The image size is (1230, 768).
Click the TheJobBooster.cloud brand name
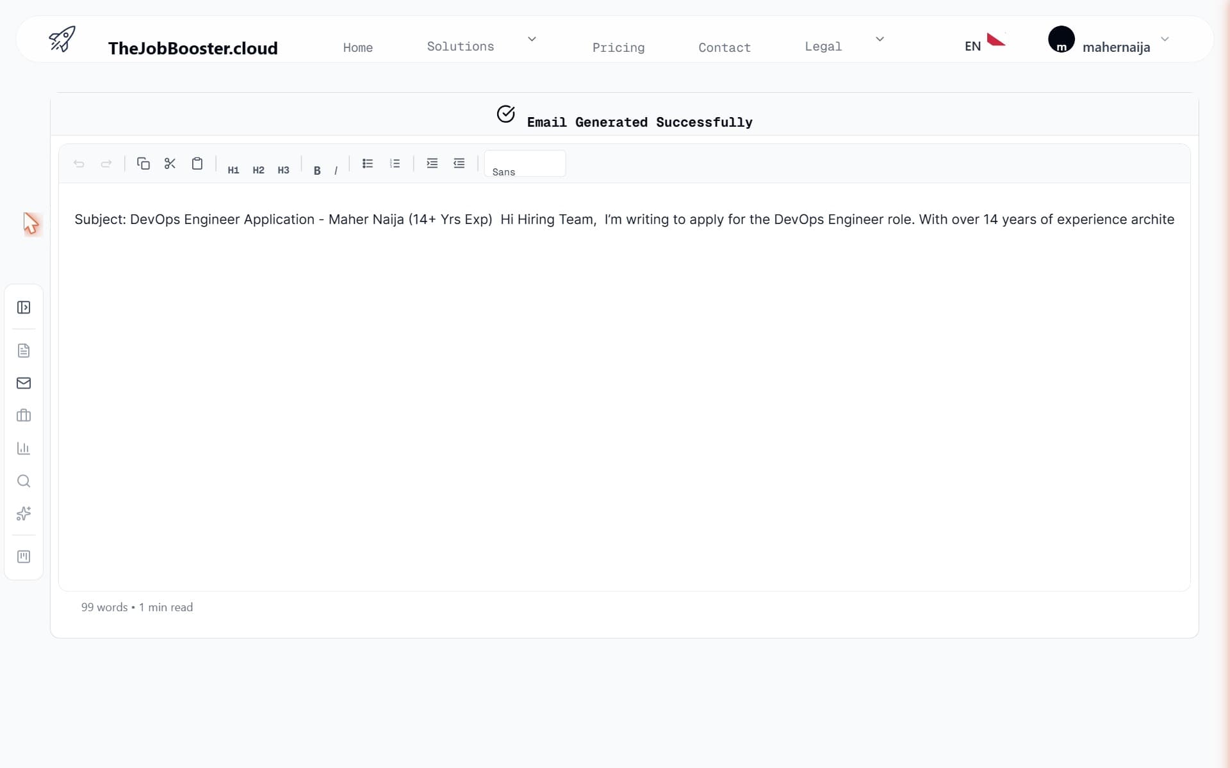pos(193,49)
